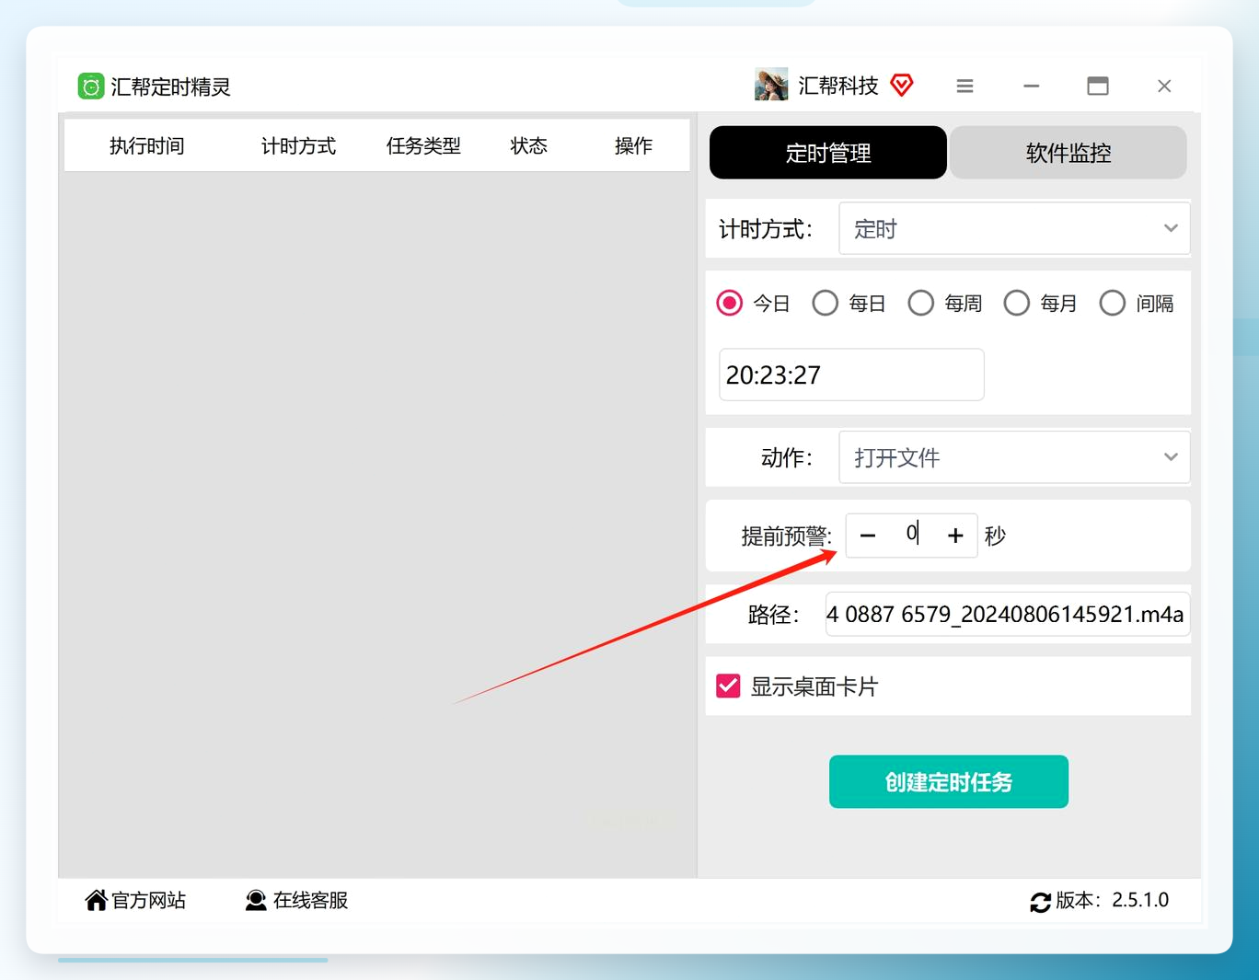The height and width of the screenshot is (980, 1259).
Task: Select the 每日 radio button
Action: 826,303
